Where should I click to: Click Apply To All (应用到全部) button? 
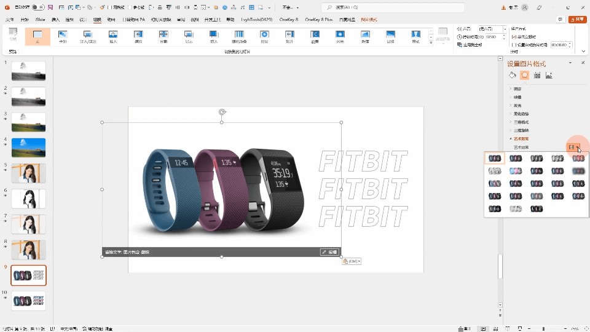(471, 45)
